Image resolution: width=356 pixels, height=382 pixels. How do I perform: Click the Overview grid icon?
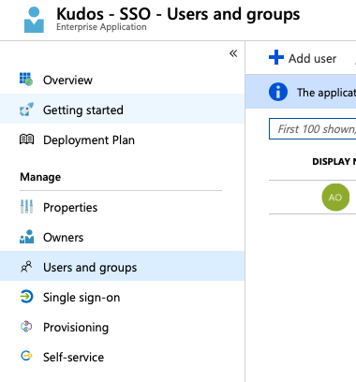(x=26, y=80)
